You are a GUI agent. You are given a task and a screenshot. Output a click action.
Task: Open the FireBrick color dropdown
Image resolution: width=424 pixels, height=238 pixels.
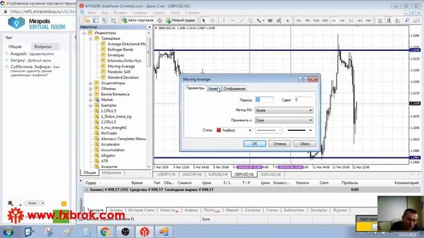pyautogui.click(x=234, y=130)
